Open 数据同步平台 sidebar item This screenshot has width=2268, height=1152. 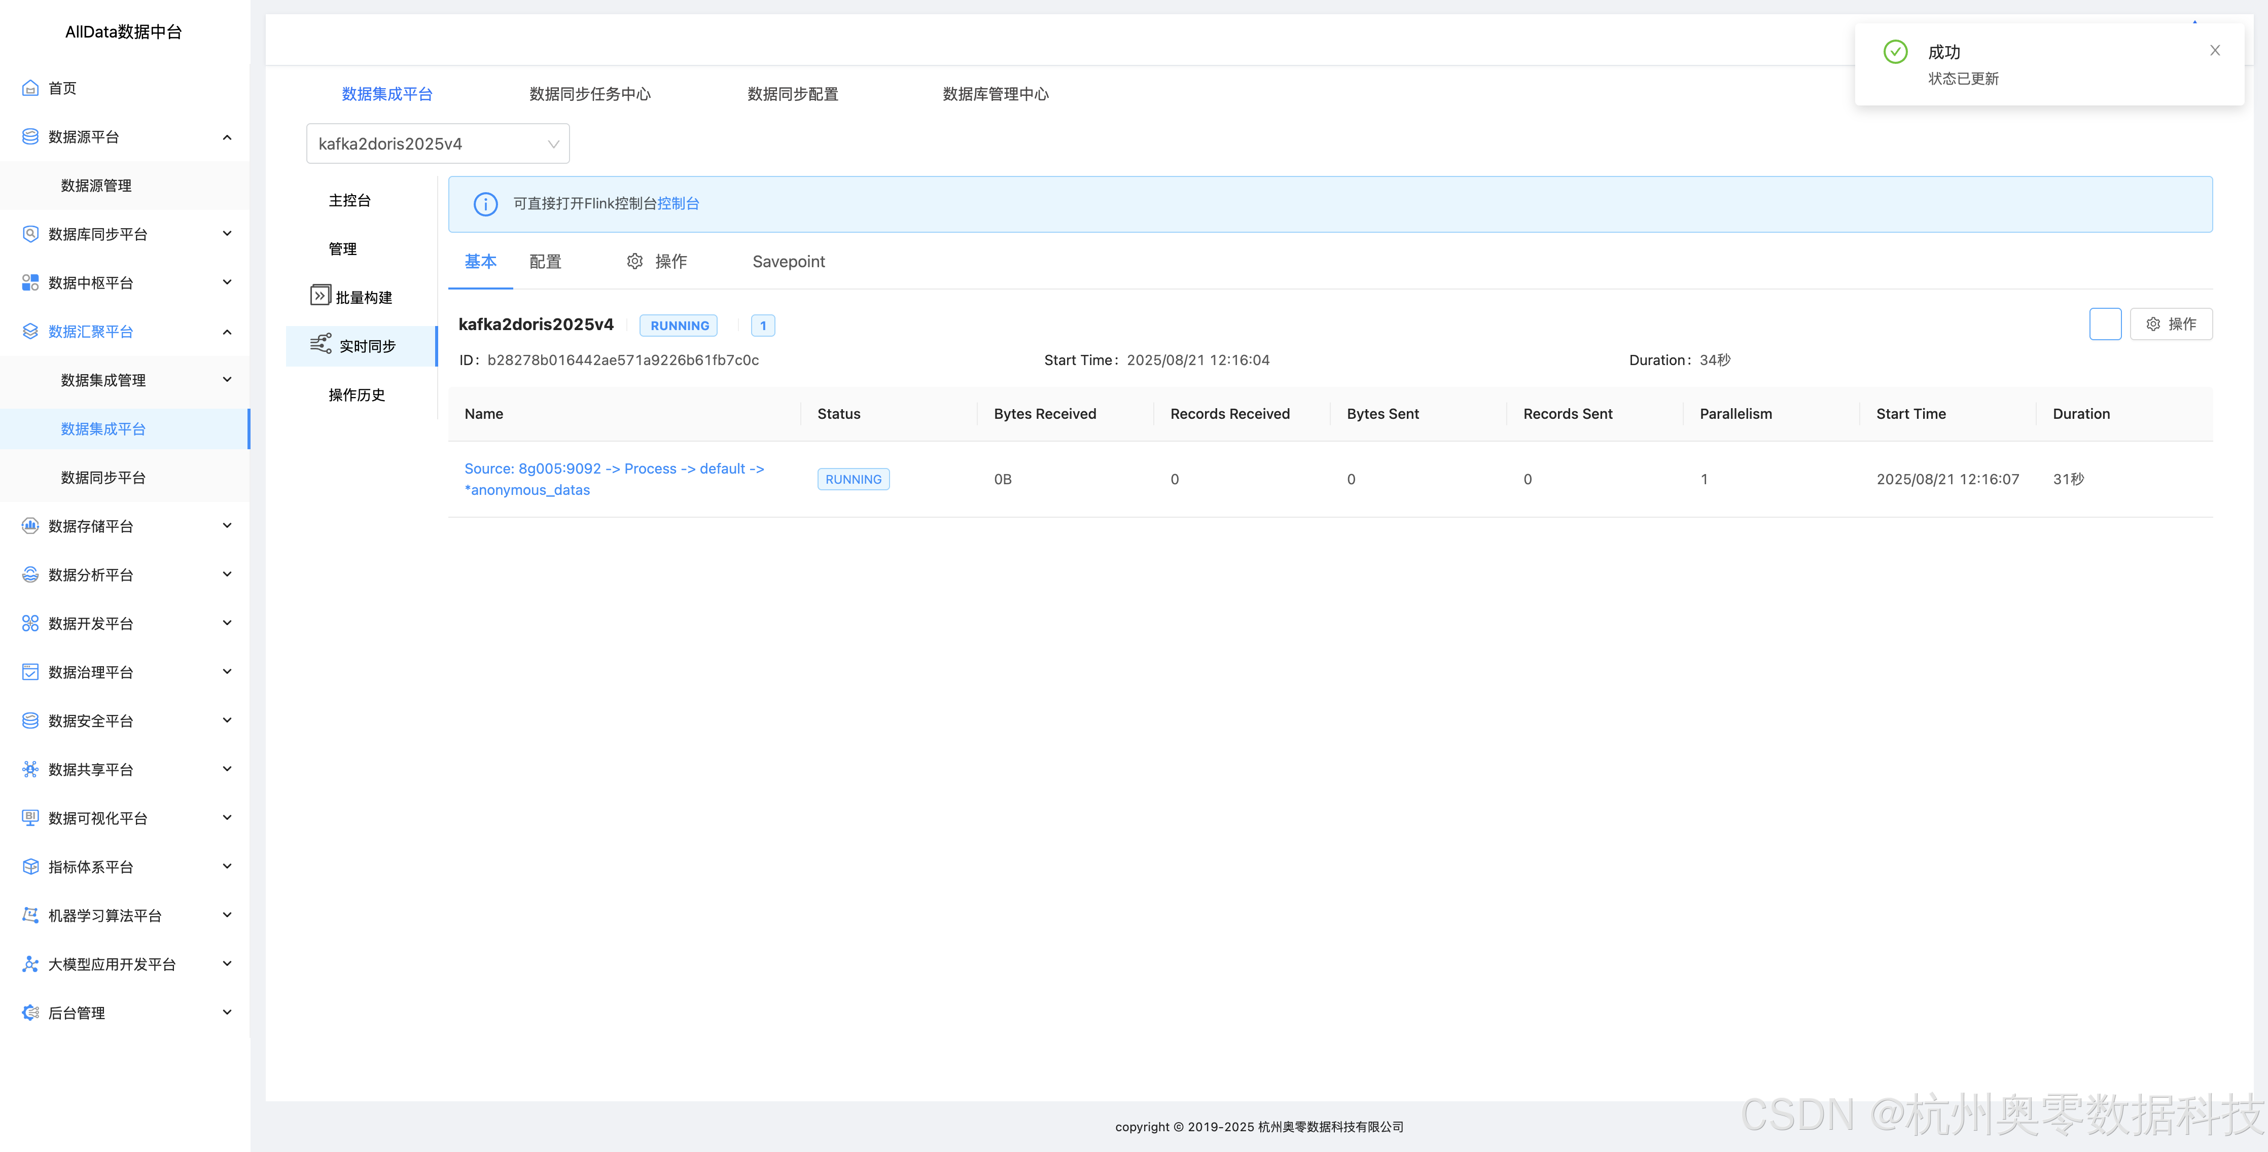(x=103, y=478)
